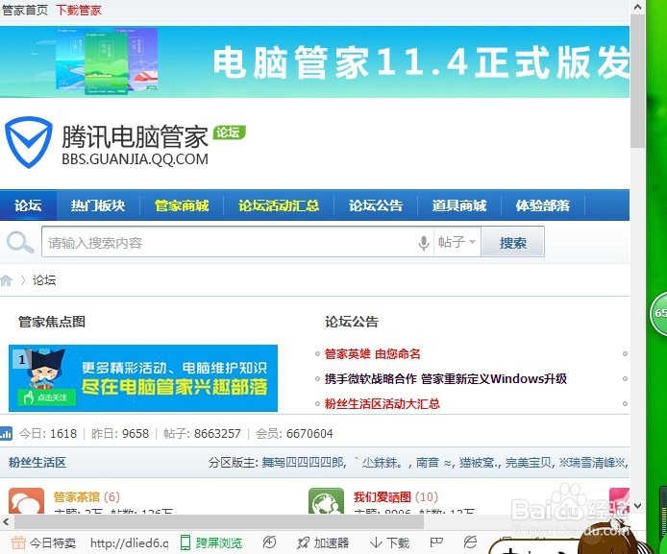667x554 pixels.
Task: Click the vertical scrollbar up arrow
Action: 637,7
